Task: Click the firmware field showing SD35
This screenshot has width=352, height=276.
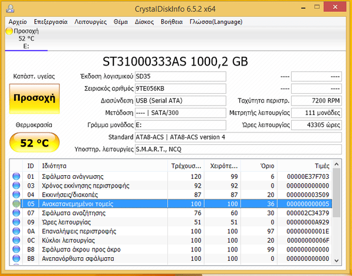Action: click(x=181, y=76)
